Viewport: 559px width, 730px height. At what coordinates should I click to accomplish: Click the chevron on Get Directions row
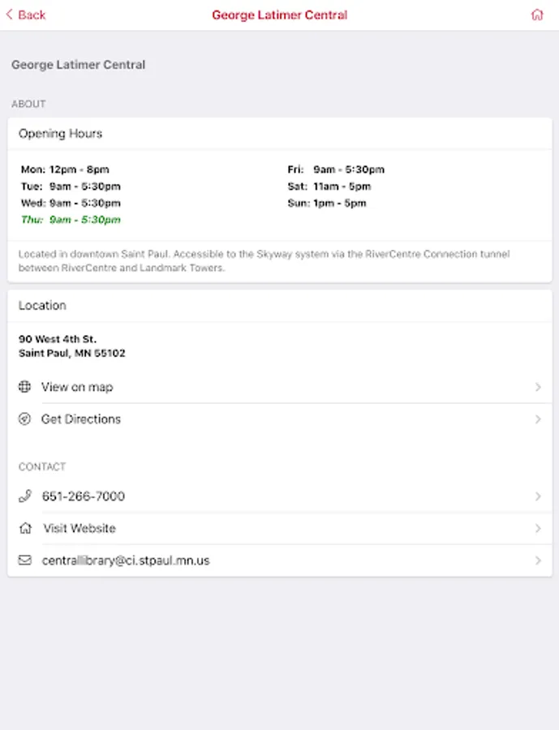538,419
